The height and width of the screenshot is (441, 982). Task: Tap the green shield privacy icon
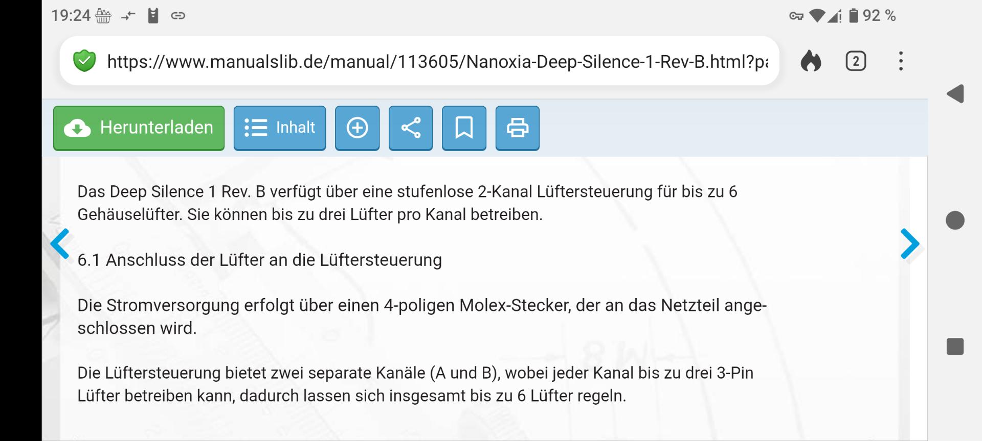[x=84, y=61]
